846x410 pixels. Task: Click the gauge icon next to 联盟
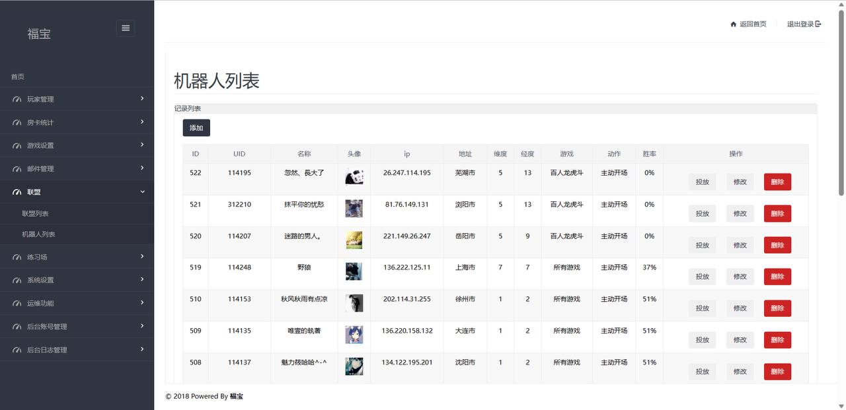pos(17,192)
